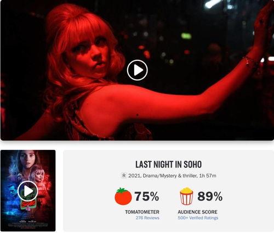274x234 pixels.
Task: Open the 500+ Verified Ratings link
Action: (x=198, y=218)
